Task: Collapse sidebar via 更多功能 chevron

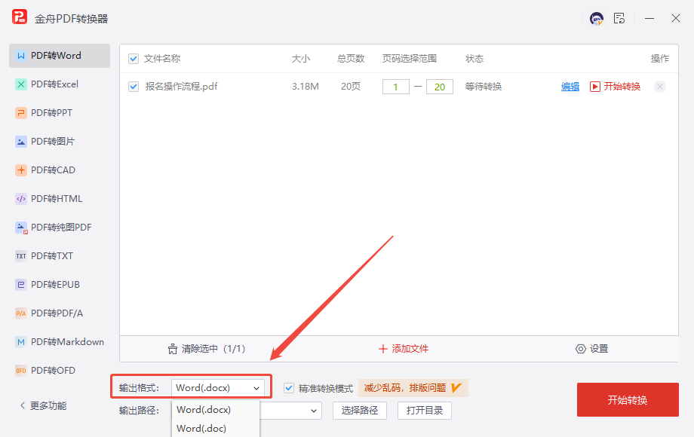Action: (x=23, y=405)
